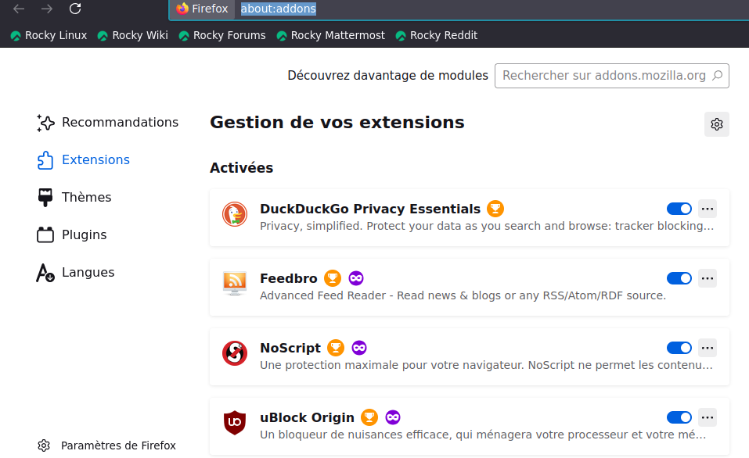Click NoScript's orange trophy badge
Image resolution: width=749 pixels, height=458 pixels.
336,349
